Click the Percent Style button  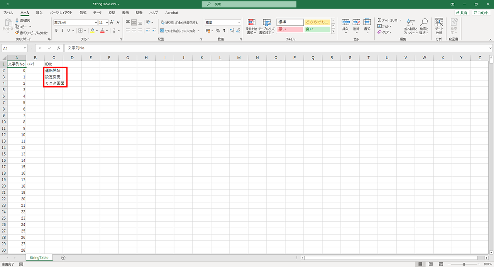click(218, 30)
